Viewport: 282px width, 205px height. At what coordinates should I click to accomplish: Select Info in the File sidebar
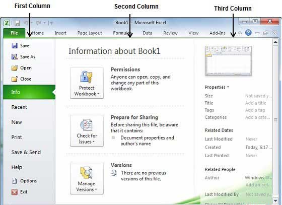29,92
